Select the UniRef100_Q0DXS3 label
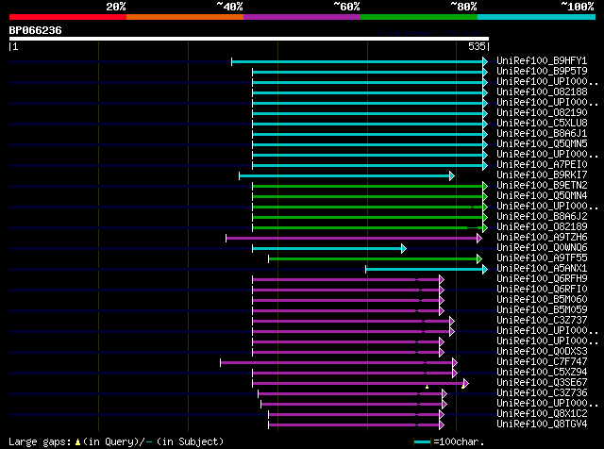 (x=542, y=352)
